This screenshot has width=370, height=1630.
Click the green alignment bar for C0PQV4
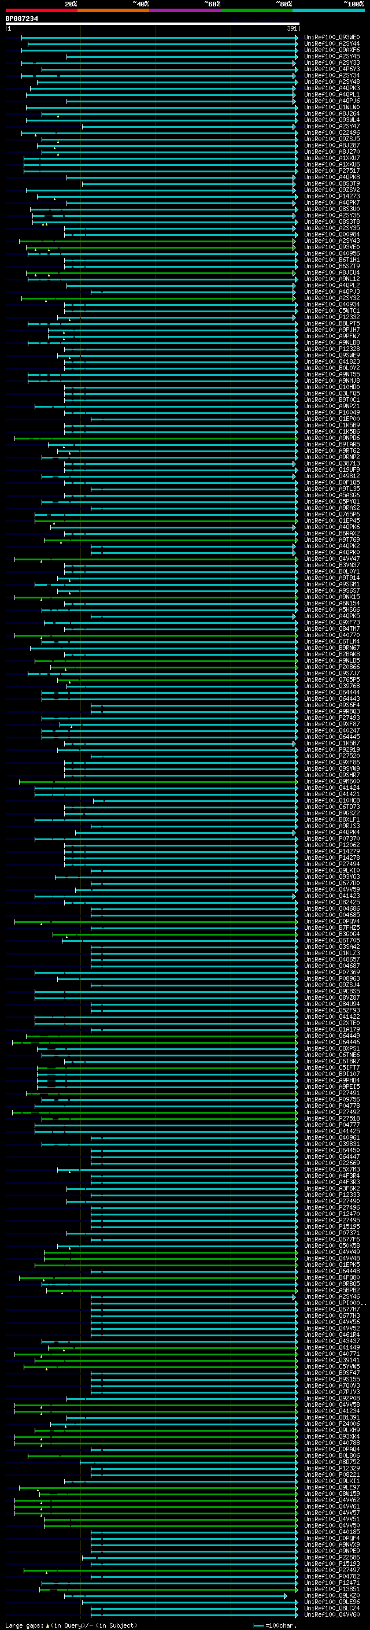coord(156,922)
